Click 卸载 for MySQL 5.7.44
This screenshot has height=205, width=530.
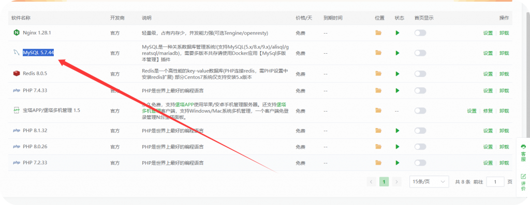point(504,53)
